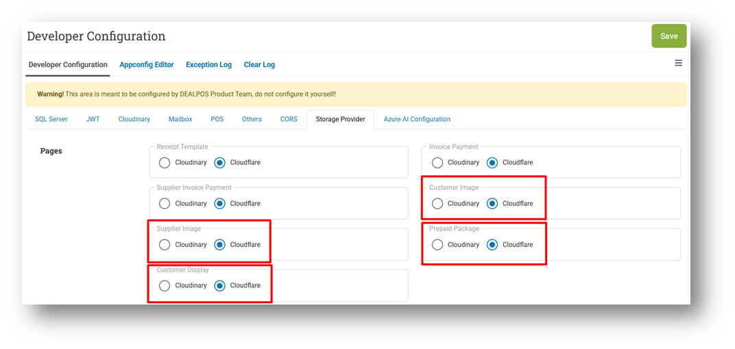The height and width of the screenshot is (349, 735).
Task: Choose Cloudflare for Receipt Template
Action: coord(220,163)
